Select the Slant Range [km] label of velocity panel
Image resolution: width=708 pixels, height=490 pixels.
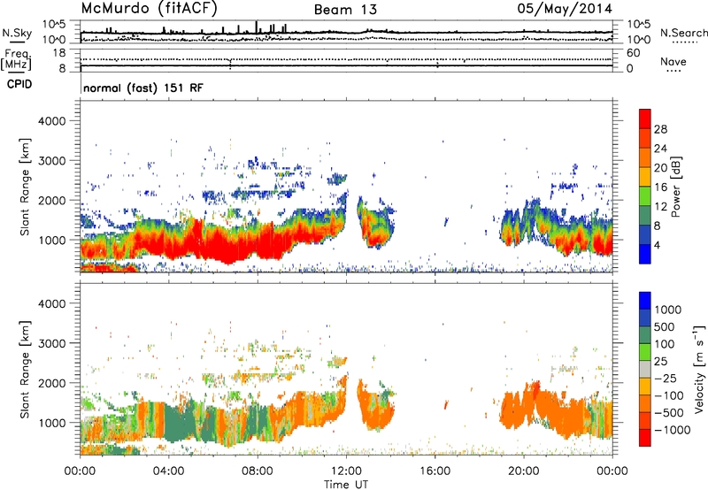[25, 370]
